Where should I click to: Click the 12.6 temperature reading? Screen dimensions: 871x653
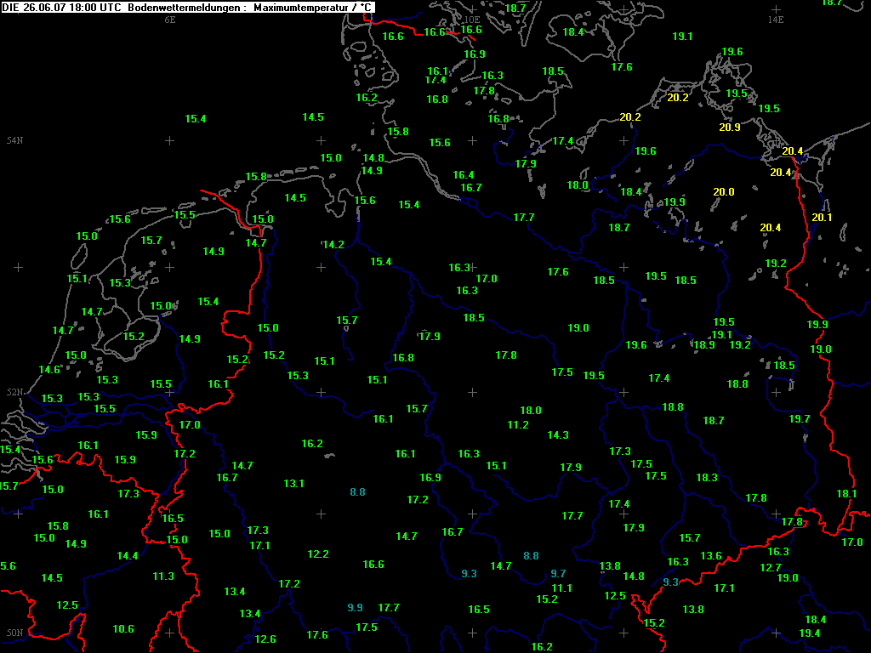pyautogui.click(x=265, y=639)
